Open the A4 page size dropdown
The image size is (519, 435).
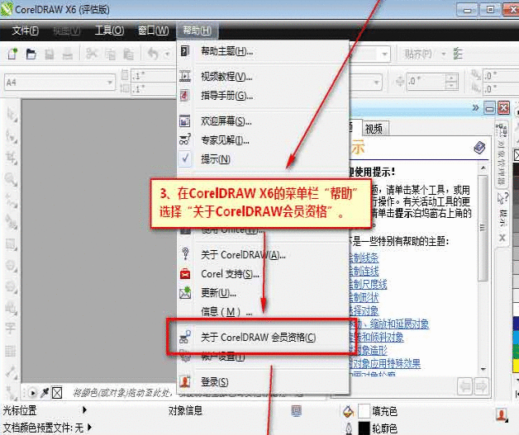coord(110,82)
